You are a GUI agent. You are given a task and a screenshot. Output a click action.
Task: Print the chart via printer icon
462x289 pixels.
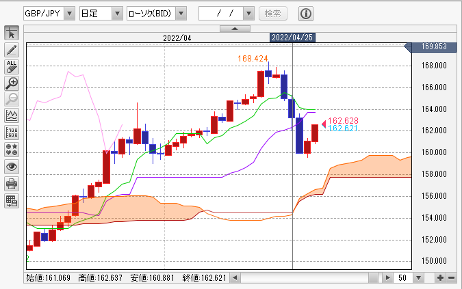12,184
